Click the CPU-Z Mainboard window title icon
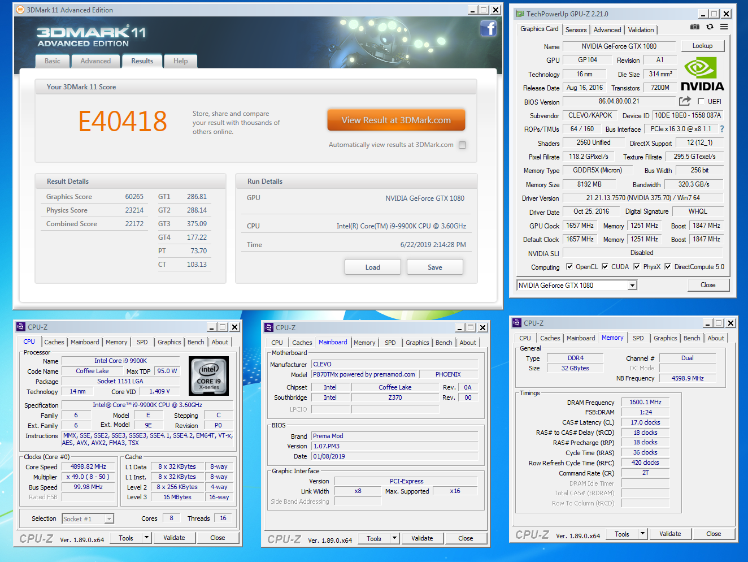The height and width of the screenshot is (562, 748). point(269,327)
